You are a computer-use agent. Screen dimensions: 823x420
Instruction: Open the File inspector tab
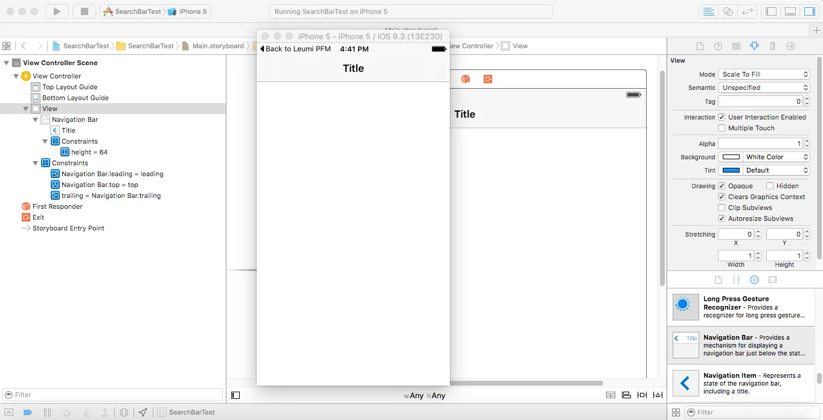click(x=700, y=46)
